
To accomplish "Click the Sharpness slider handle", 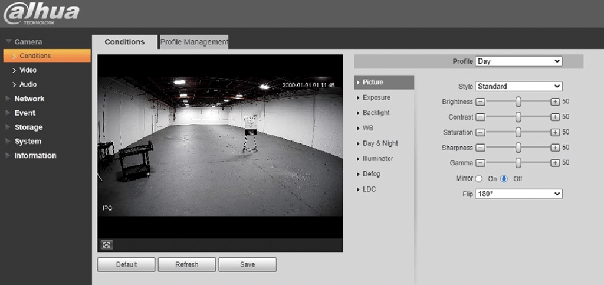I will pyautogui.click(x=518, y=148).
